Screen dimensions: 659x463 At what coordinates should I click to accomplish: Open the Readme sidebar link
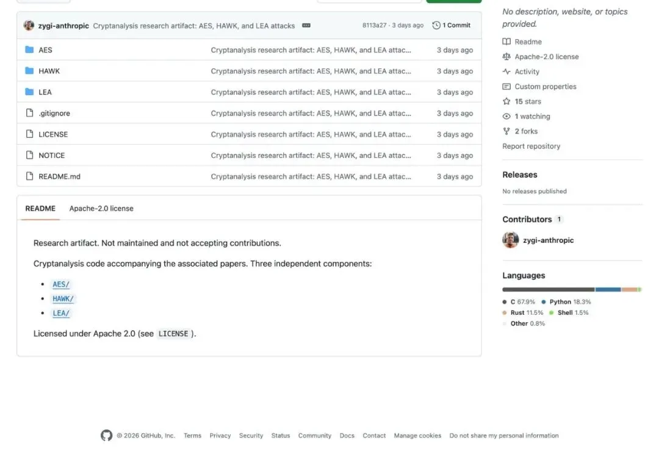[x=528, y=41]
